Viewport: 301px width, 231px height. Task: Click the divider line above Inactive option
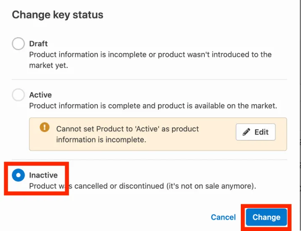[x=149, y=160]
